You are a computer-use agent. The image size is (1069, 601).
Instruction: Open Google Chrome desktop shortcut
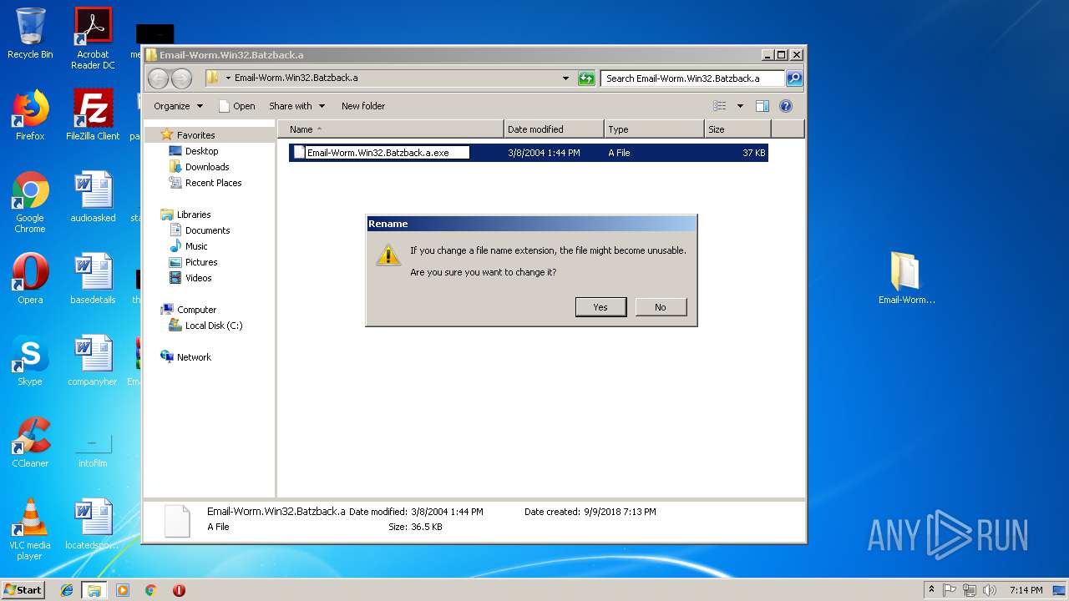[x=30, y=203]
